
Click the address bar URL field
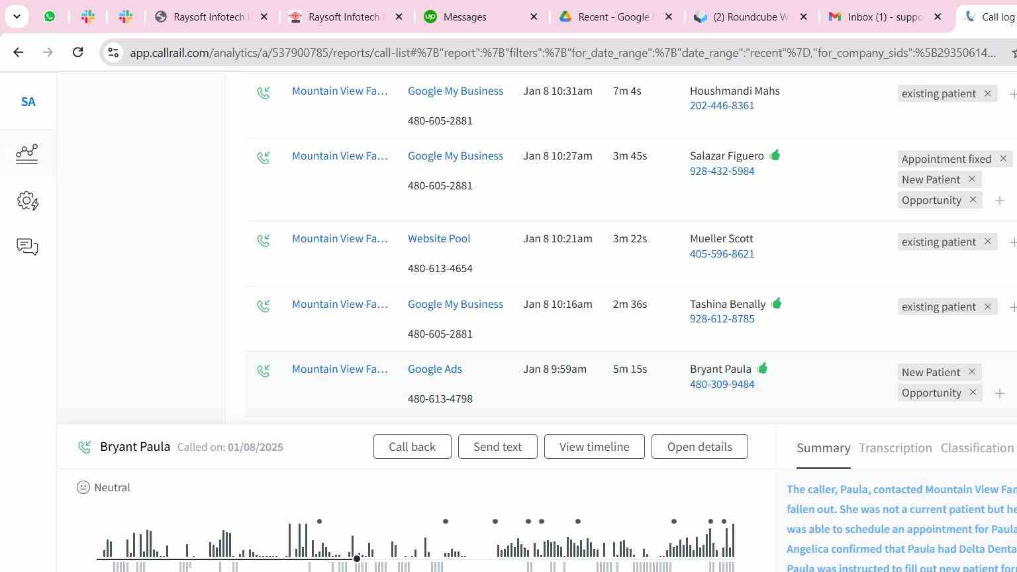(563, 52)
